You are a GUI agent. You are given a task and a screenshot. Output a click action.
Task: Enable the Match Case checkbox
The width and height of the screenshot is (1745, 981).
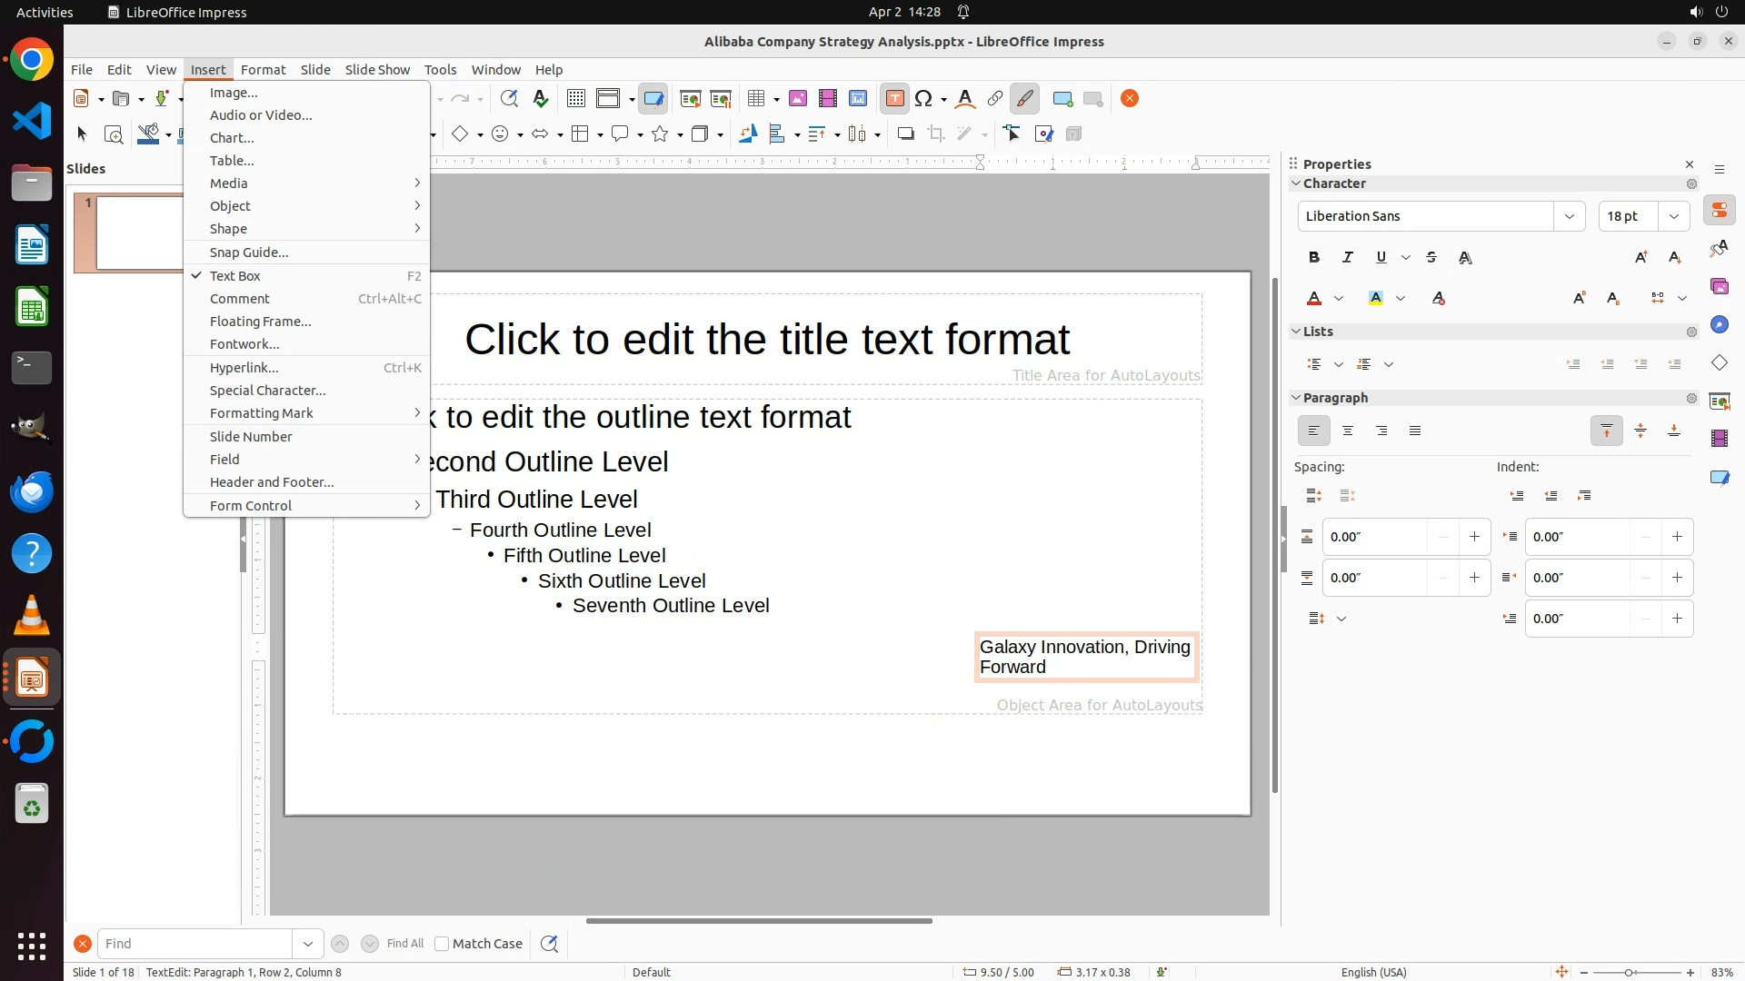[x=442, y=944]
